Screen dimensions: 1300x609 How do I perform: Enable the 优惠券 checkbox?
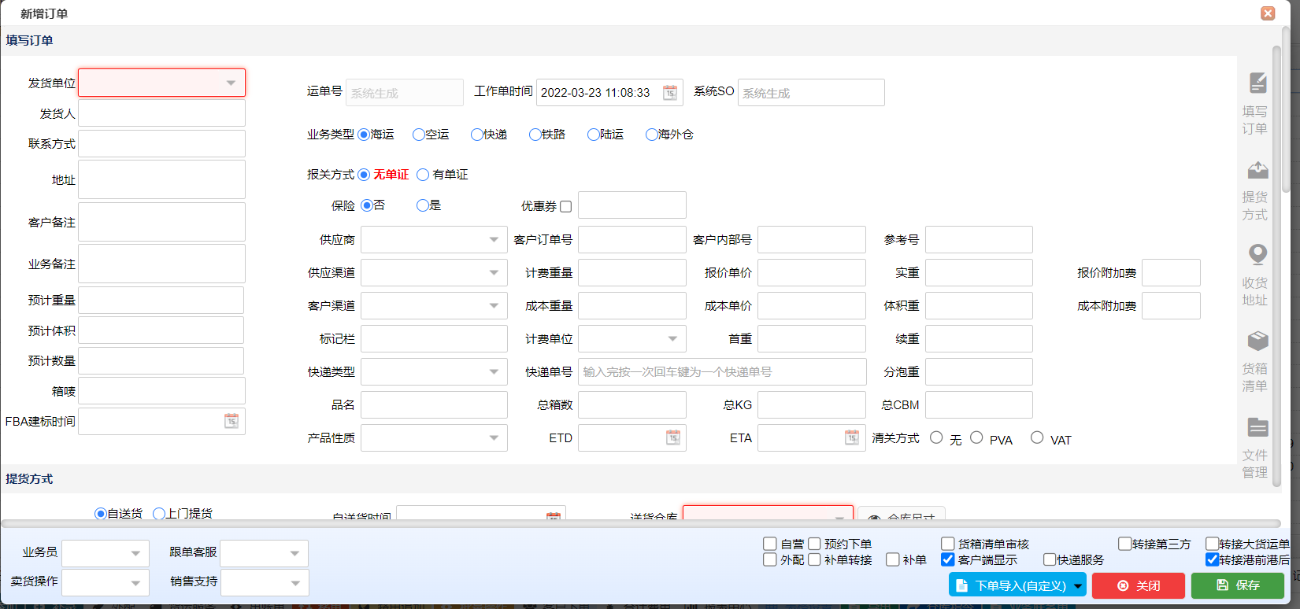pyautogui.click(x=565, y=207)
